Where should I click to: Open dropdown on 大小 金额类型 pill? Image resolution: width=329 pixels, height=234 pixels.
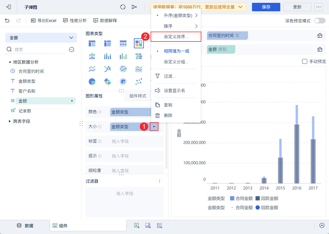point(154,126)
